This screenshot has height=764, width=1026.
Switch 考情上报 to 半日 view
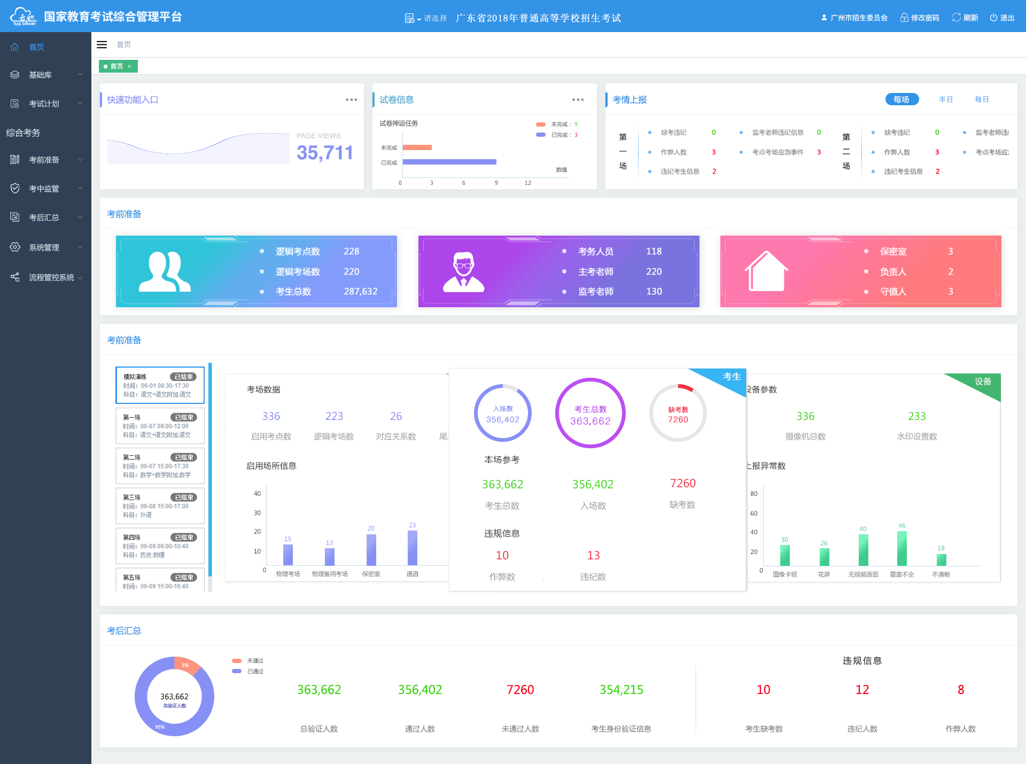click(x=945, y=99)
